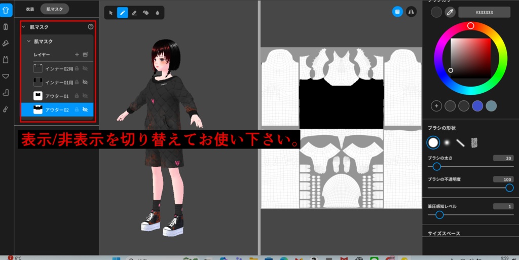Open the tops T-shirt clothing category
519x260 pixels.
[6, 10]
